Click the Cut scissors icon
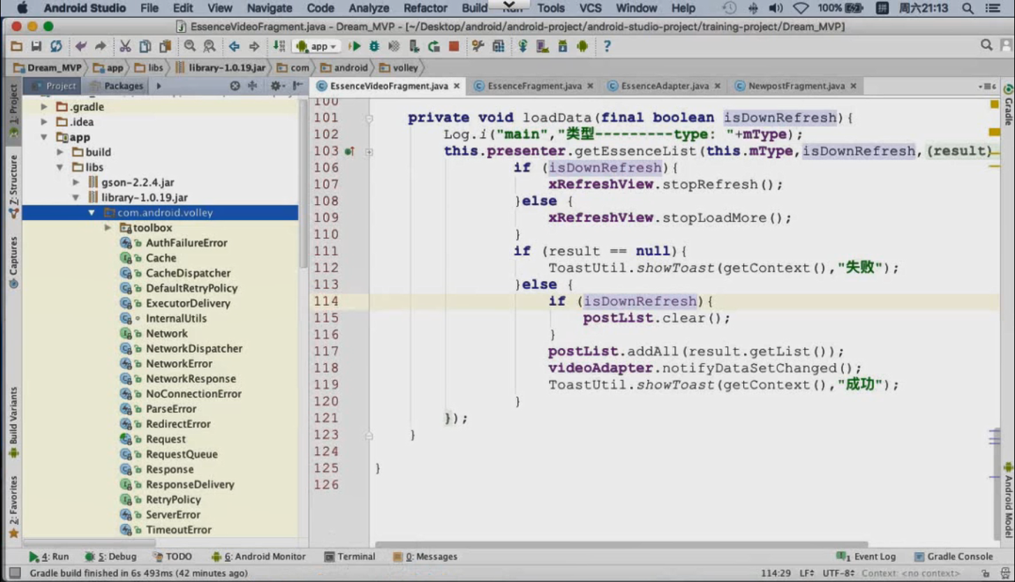The width and height of the screenshot is (1015, 582). pos(125,46)
